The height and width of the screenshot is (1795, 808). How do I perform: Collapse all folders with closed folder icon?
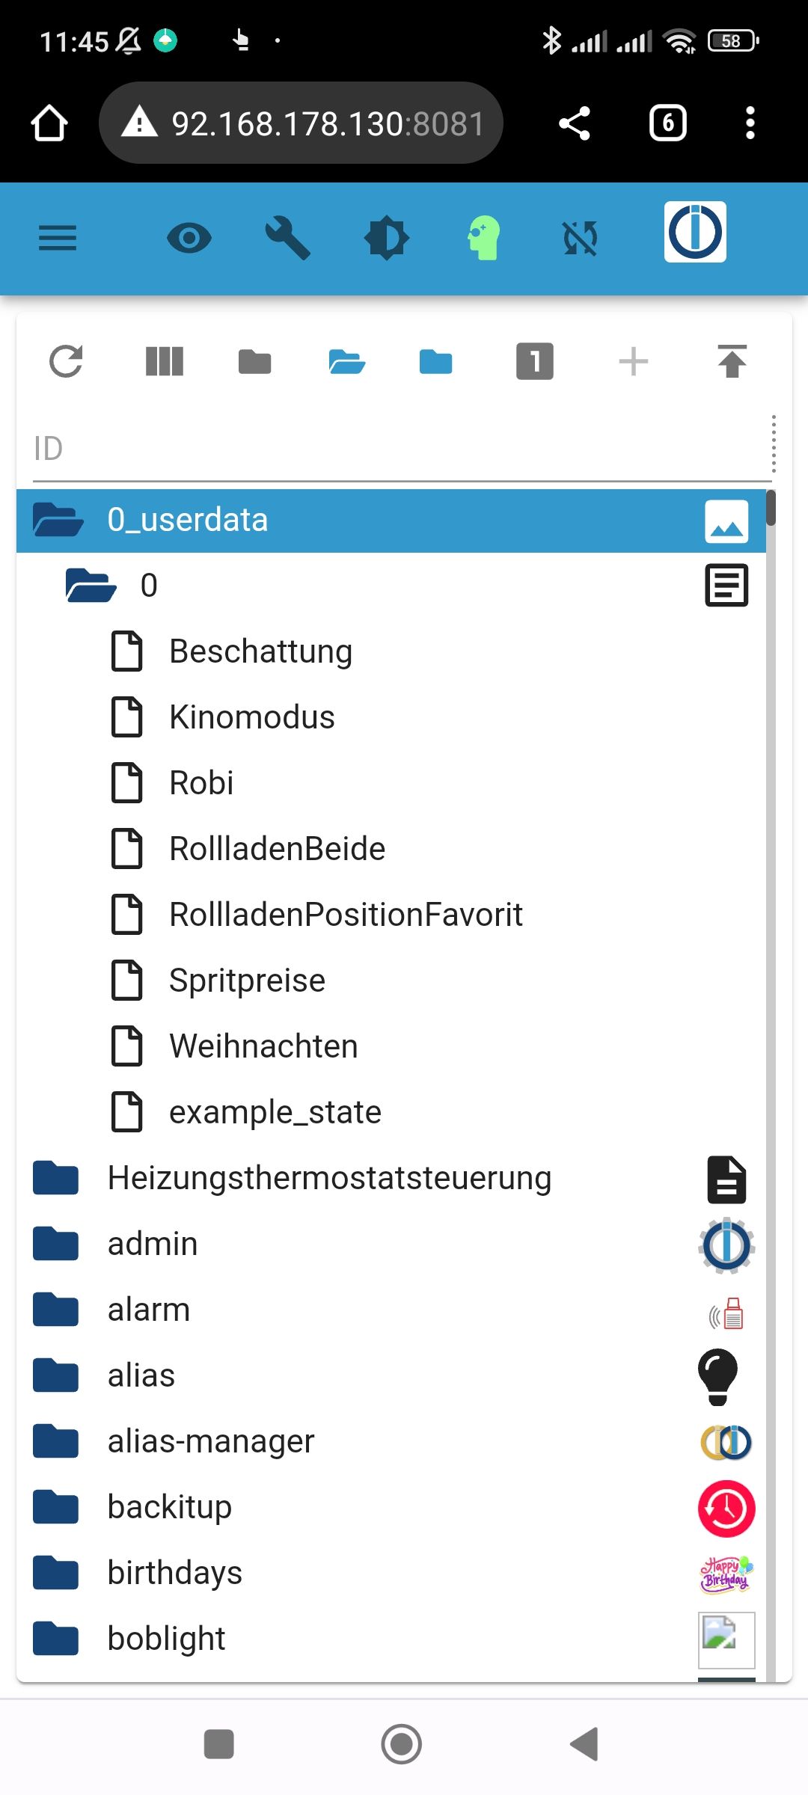pyautogui.click(x=254, y=362)
